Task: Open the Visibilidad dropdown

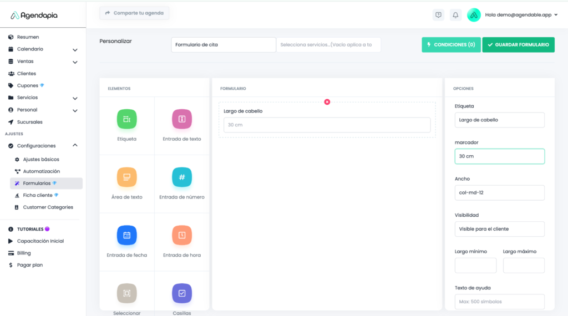Action: point(499,229)
